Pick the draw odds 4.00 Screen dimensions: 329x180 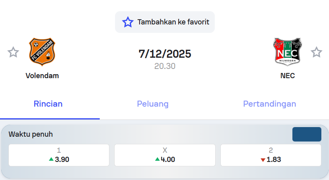coord(165,155)
